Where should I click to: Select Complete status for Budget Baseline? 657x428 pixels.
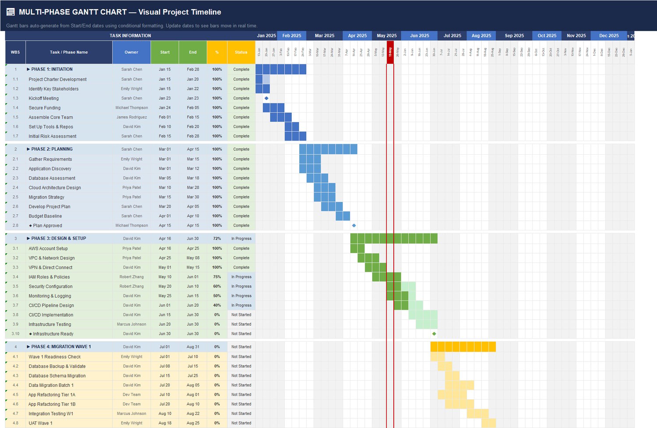pyautogui.click(x=241, y=216)
